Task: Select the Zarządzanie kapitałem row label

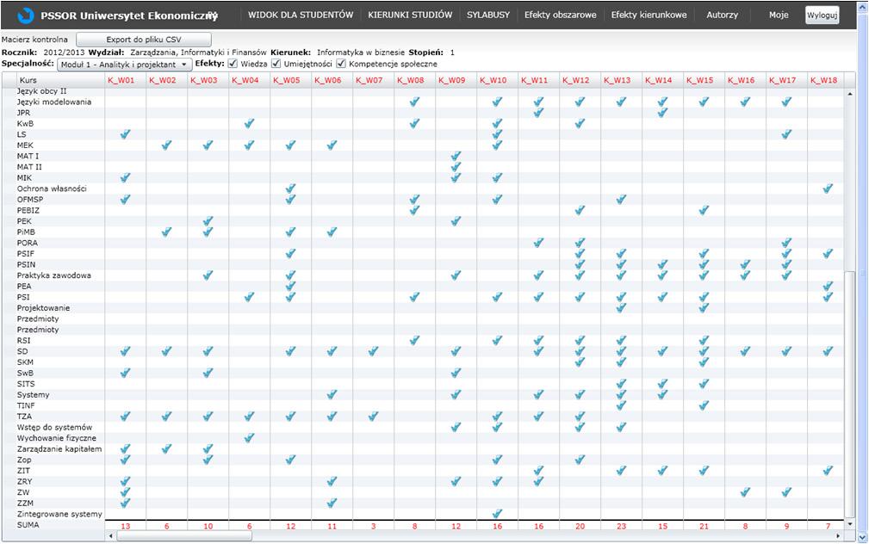Action: pyautogui.click(x=59, y=449)
